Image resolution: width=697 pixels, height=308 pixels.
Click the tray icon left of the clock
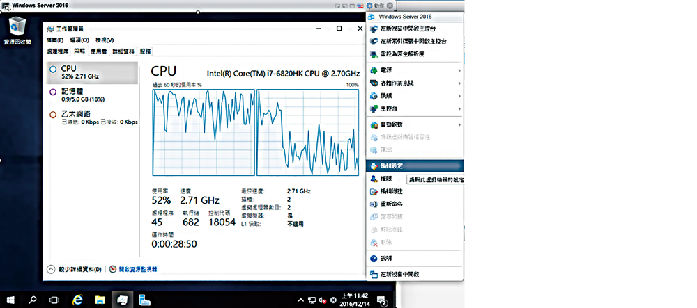click(x=333, y=300)
